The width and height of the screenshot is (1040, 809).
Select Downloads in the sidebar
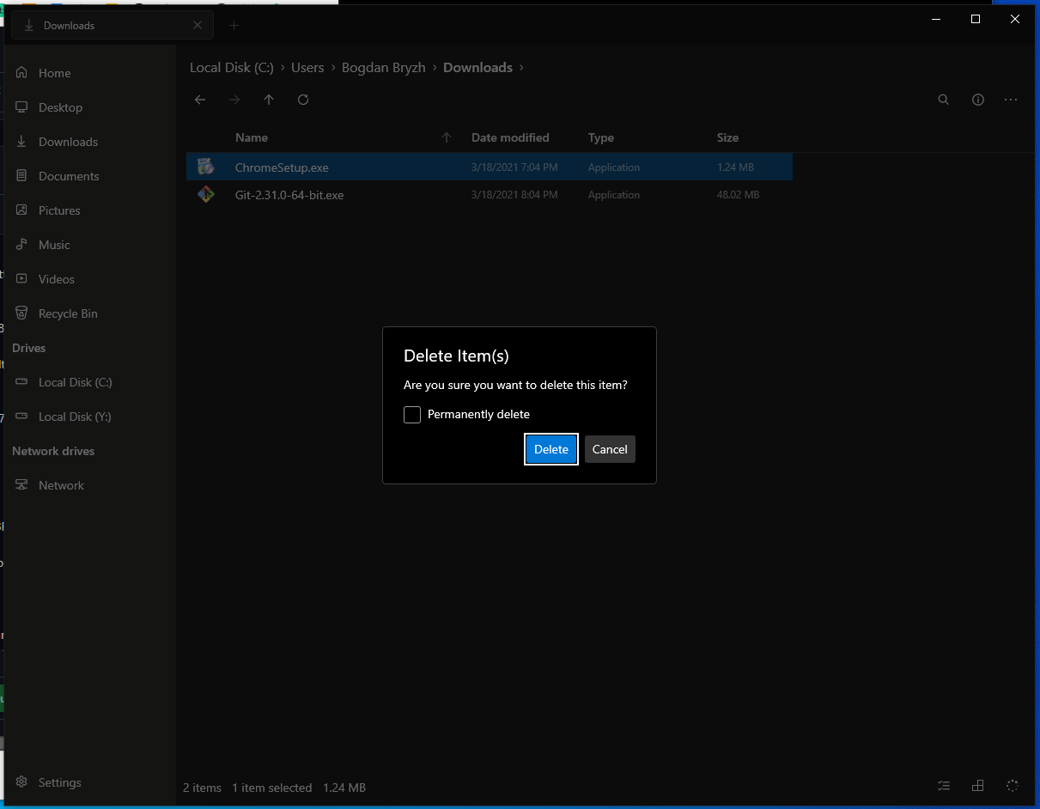90,142
